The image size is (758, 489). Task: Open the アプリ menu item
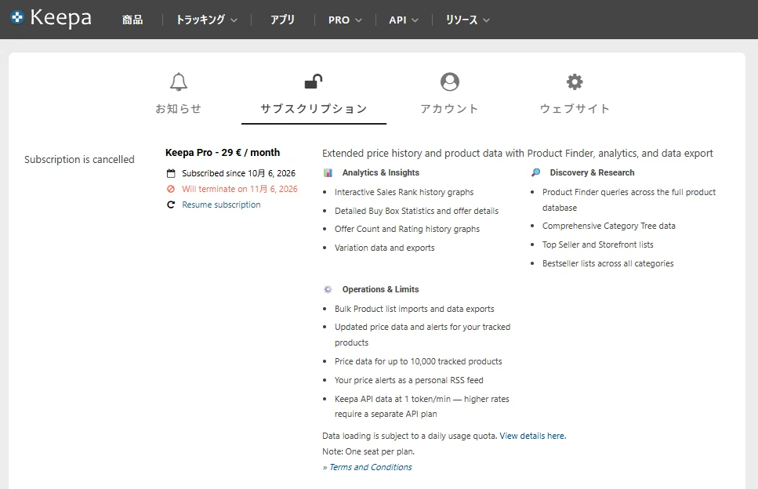pos(282,20)
